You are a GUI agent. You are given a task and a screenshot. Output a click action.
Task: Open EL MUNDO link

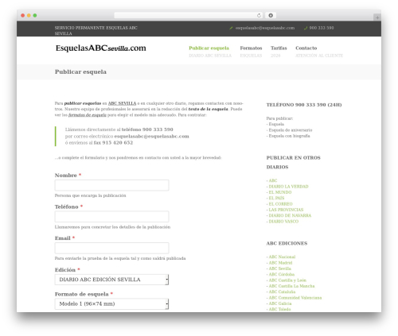pos(280,192)
